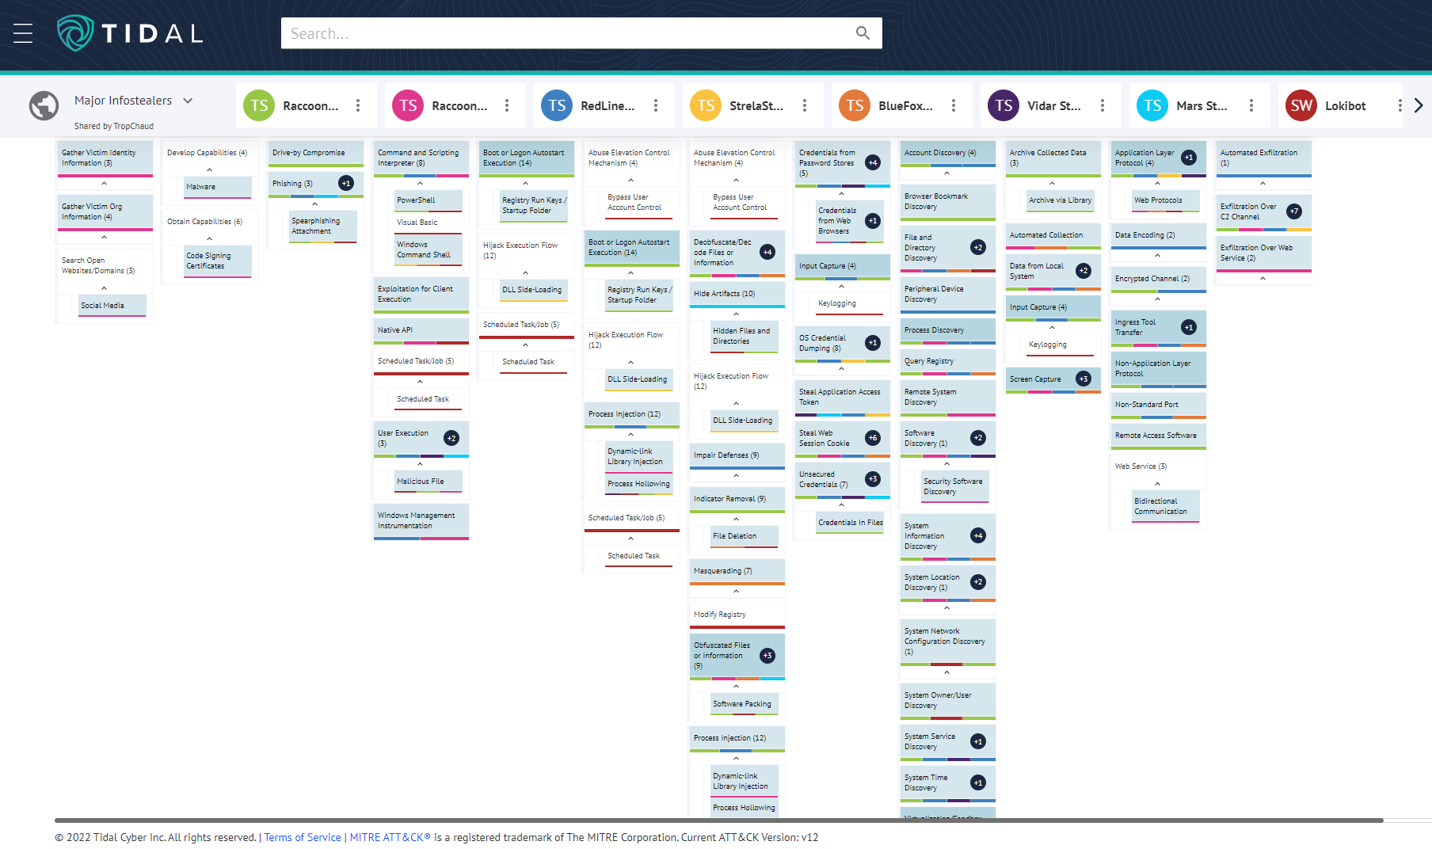Click the red SW avatar of Lokibot
Screen dimensions: 1432x849
tap(1301, 105)
